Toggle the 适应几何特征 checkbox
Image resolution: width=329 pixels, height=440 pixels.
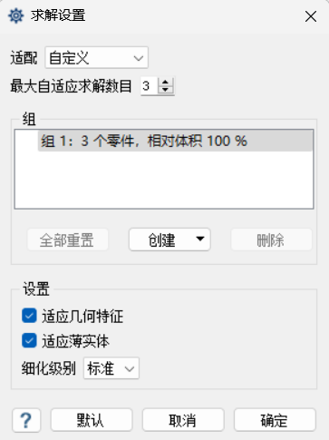pyautogui.click(x=29, y=316)
